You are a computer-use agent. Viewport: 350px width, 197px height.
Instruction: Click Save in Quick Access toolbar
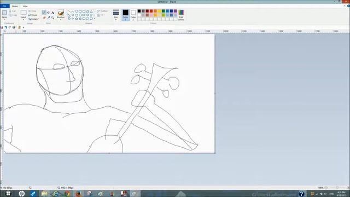click(x=2, y=27)
